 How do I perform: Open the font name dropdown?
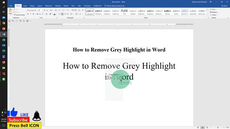pyautogui.click(x=37, y=10)
